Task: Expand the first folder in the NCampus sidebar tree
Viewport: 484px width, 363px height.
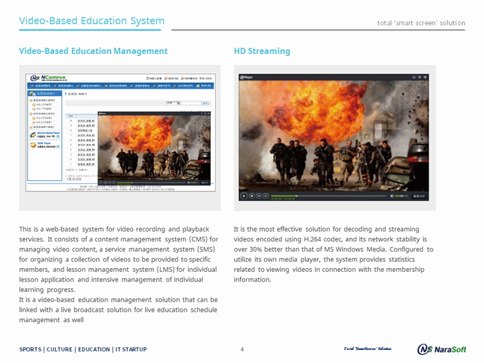Action: coord(31,100)
